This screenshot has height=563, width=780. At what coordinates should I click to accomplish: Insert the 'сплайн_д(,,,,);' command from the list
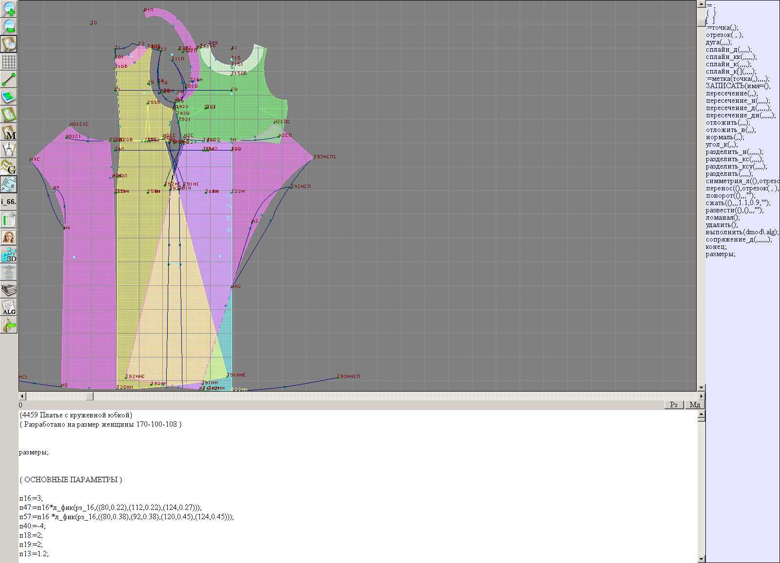[729, 50]
